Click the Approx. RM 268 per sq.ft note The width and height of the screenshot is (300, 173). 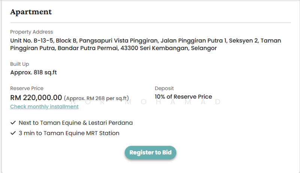coord(97,99)
